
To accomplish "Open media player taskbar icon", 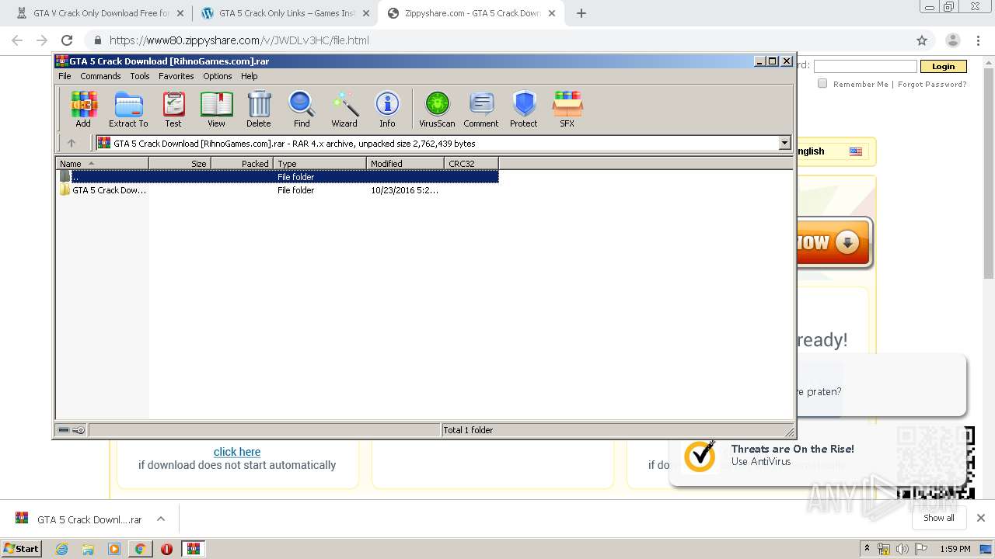I will coord(114,549).
